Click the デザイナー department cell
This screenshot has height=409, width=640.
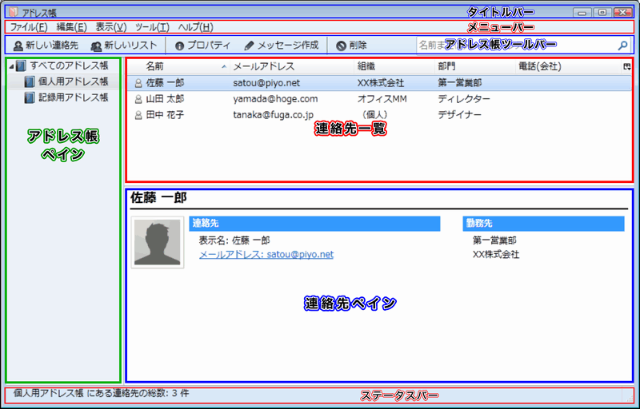459,115
